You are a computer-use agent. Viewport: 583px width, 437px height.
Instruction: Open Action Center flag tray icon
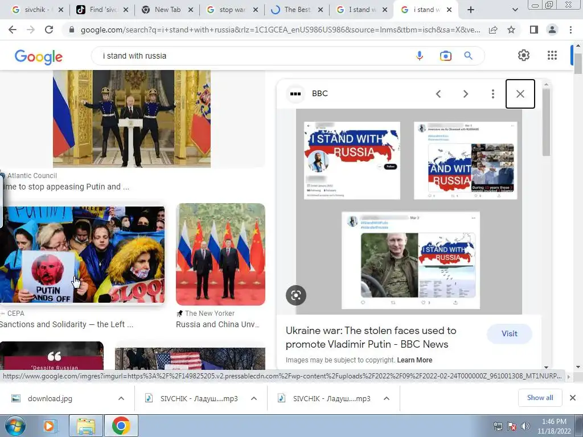click(x=512, y=426)
